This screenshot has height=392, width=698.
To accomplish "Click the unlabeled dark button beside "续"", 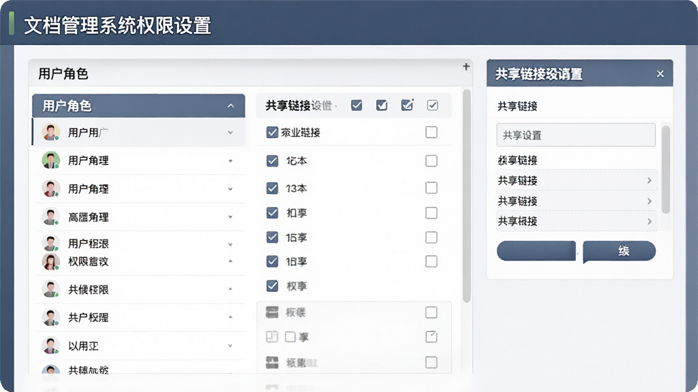I will click(x=536, y=251).
